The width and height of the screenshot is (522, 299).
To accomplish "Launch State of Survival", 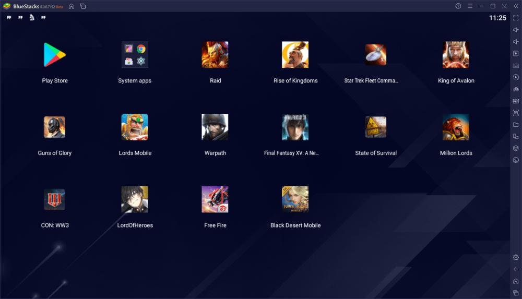I will pyautogui.click(x=375, y=127).
